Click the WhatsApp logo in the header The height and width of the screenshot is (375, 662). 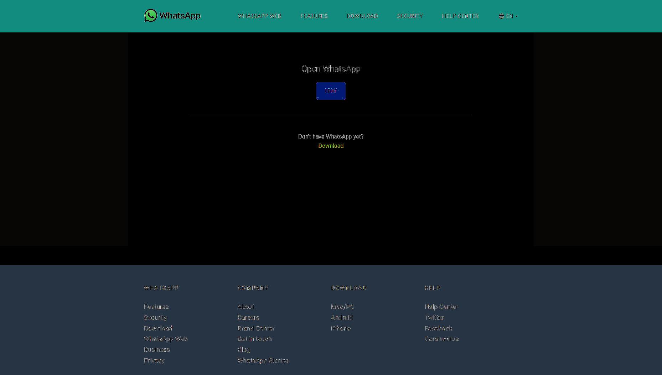(x=172, y=16)
